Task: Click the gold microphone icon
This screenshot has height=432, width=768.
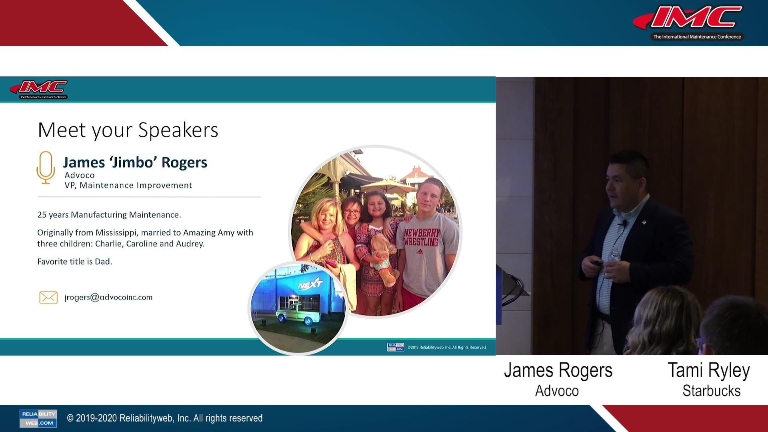Action: pyautogui.click(x=46, y=167)
